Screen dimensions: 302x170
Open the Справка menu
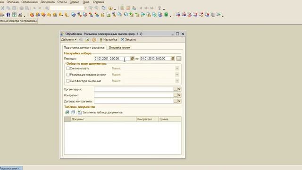(x=98, y=2)
